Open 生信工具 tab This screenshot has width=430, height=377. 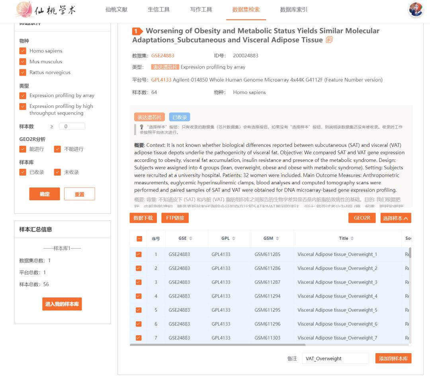click(159, 10)
